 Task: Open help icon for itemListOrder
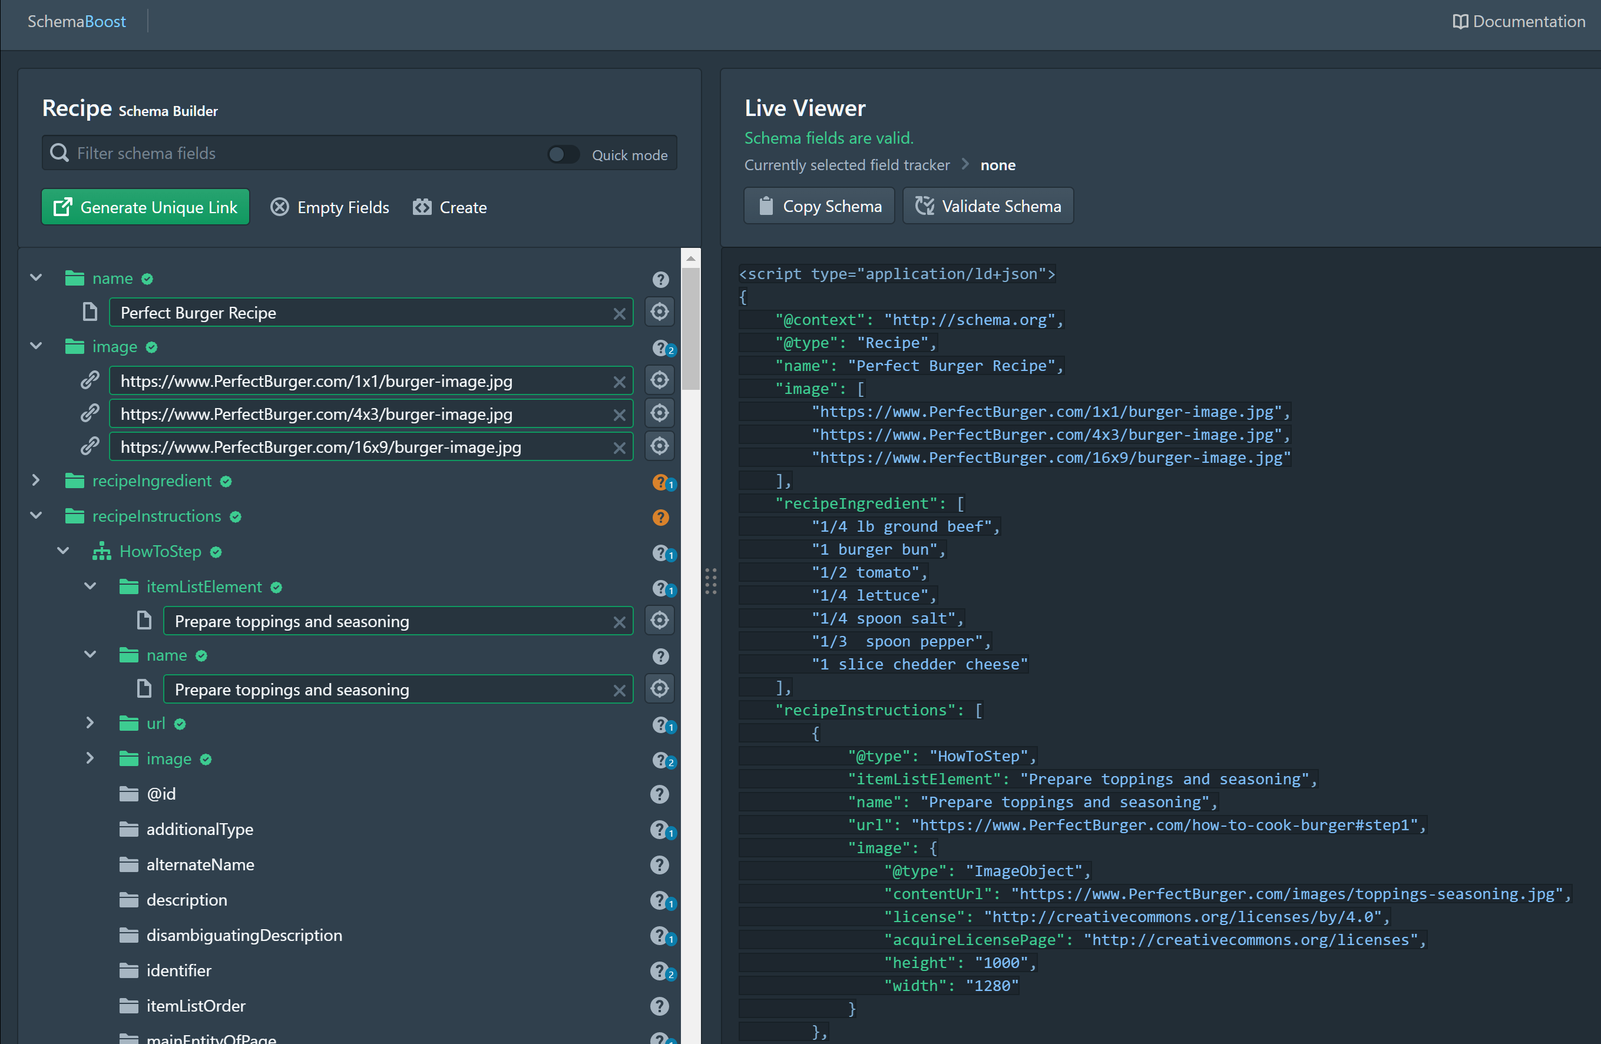click(x=660, y=1006)
